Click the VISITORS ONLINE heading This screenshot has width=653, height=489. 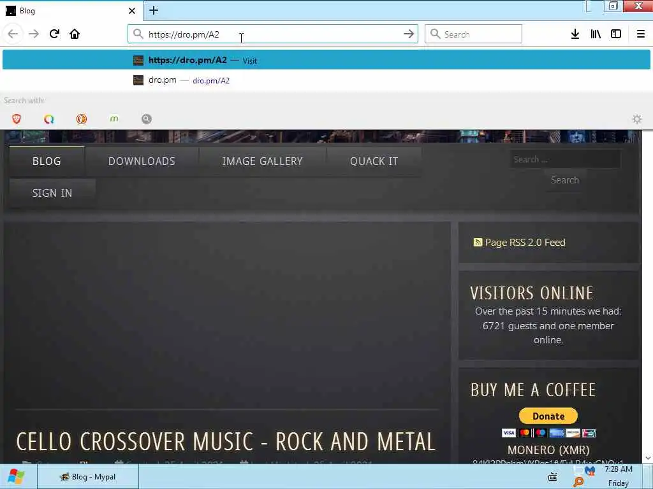coord(532,293)
